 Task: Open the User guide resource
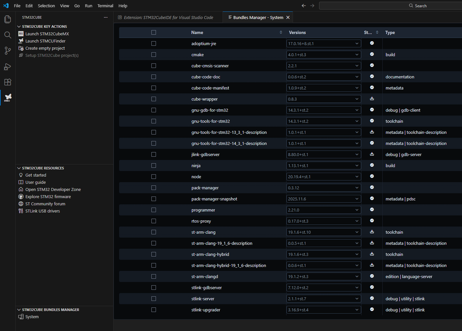tap(35, 182)
